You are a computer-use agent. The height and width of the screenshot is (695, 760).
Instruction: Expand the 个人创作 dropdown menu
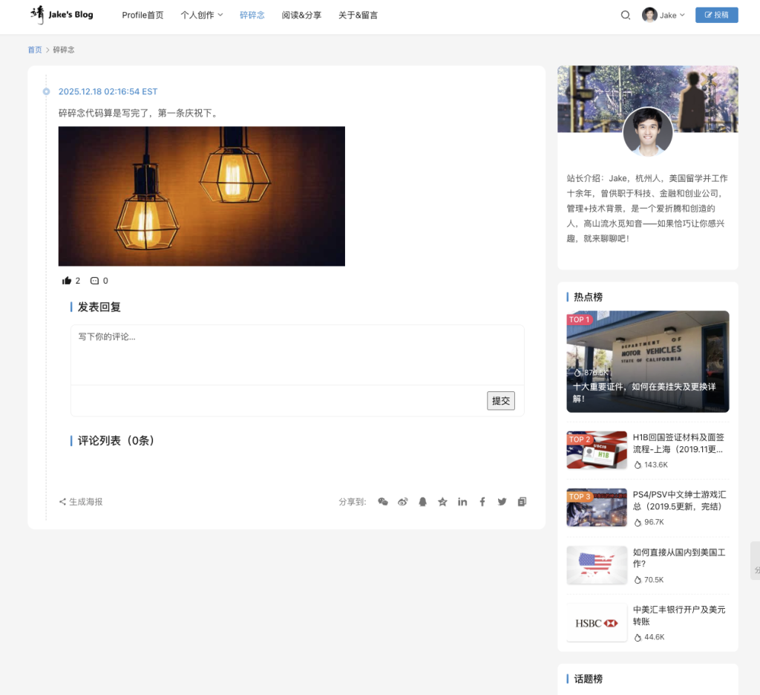pos(201,15)
